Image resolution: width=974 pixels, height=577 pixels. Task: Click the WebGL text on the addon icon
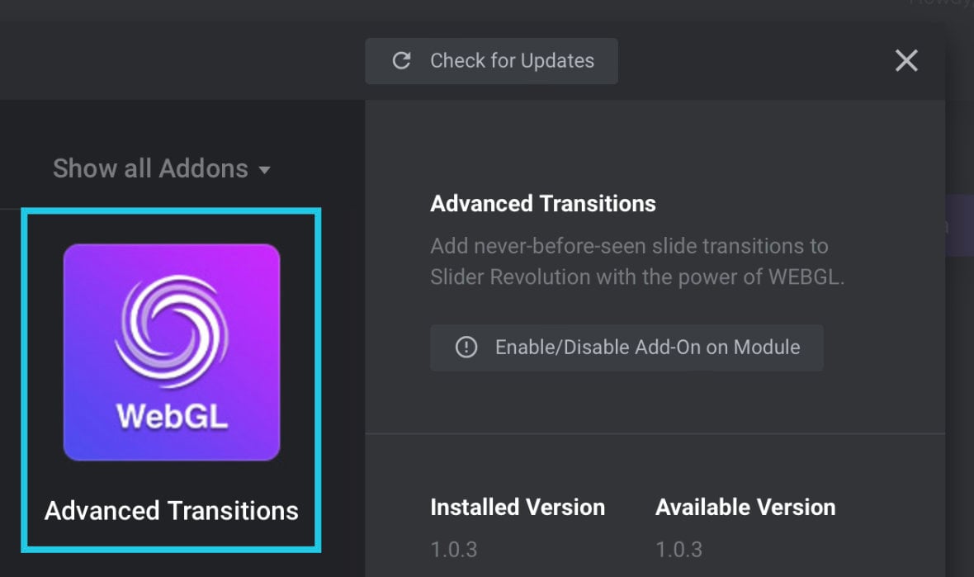tap(172, 416)
